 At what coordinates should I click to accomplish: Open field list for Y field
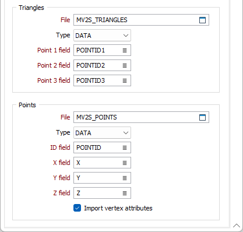pyautogui.click(x=125, y=178)
